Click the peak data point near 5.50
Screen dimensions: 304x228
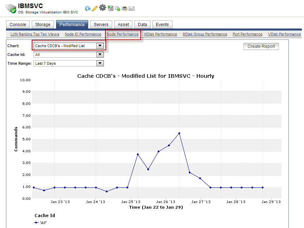[179, 133]
